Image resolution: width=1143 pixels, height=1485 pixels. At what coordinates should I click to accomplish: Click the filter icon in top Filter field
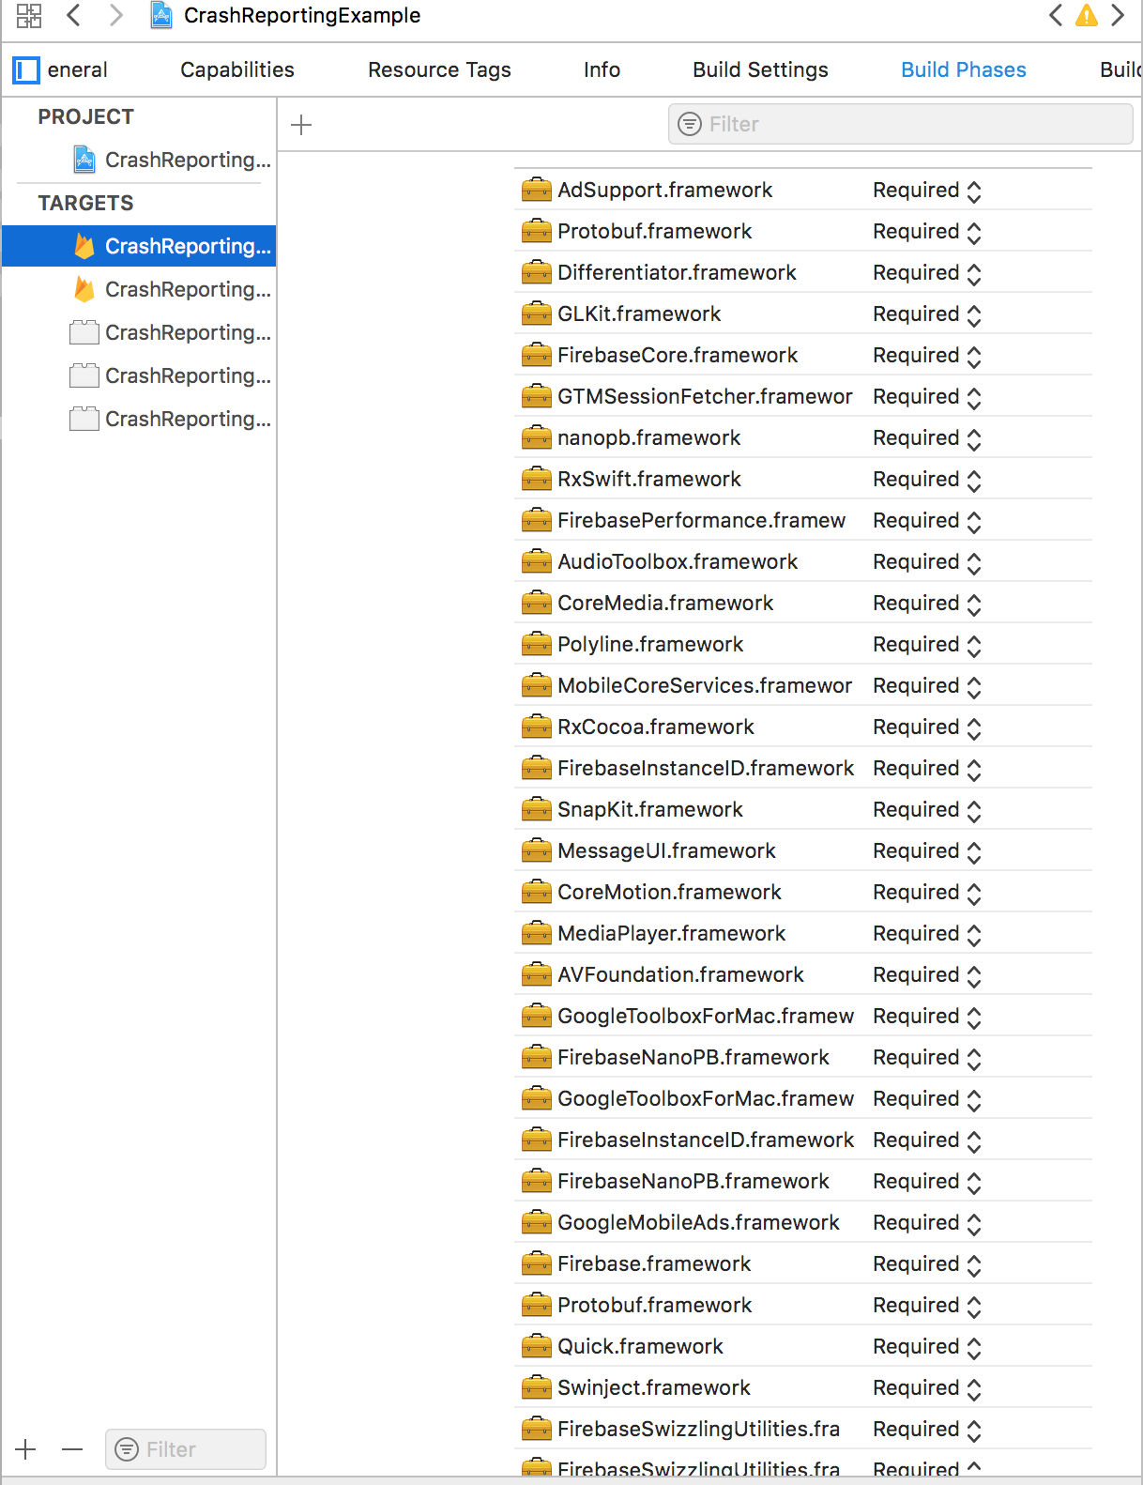(x=690, y=124)
